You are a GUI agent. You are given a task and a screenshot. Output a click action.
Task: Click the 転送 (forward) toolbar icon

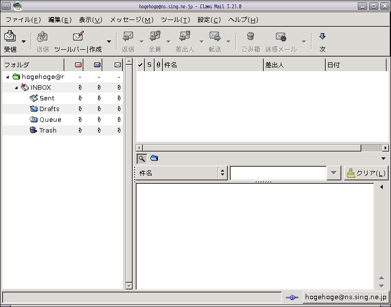[215, 37]
